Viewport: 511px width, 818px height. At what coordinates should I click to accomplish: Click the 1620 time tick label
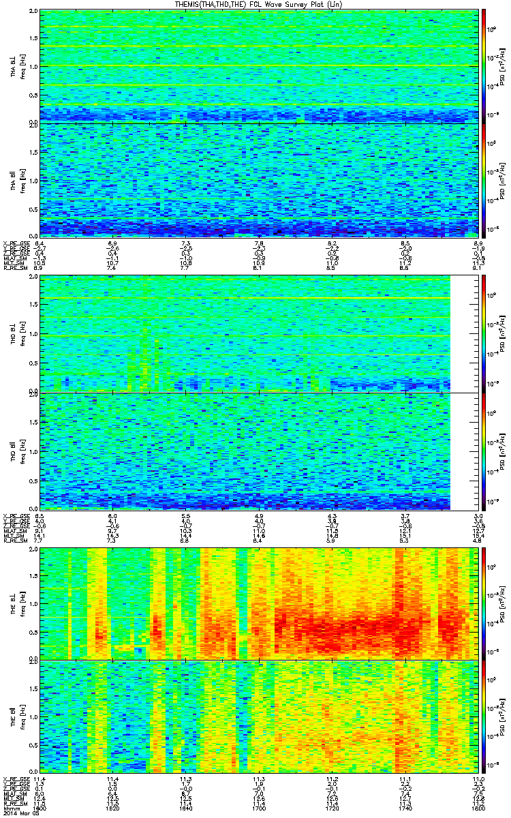pos(113,809)
